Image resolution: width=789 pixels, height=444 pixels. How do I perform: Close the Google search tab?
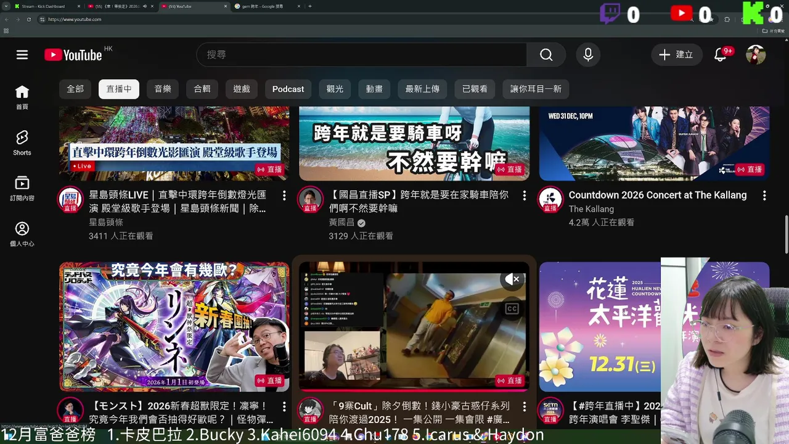[x=300, y=6]
